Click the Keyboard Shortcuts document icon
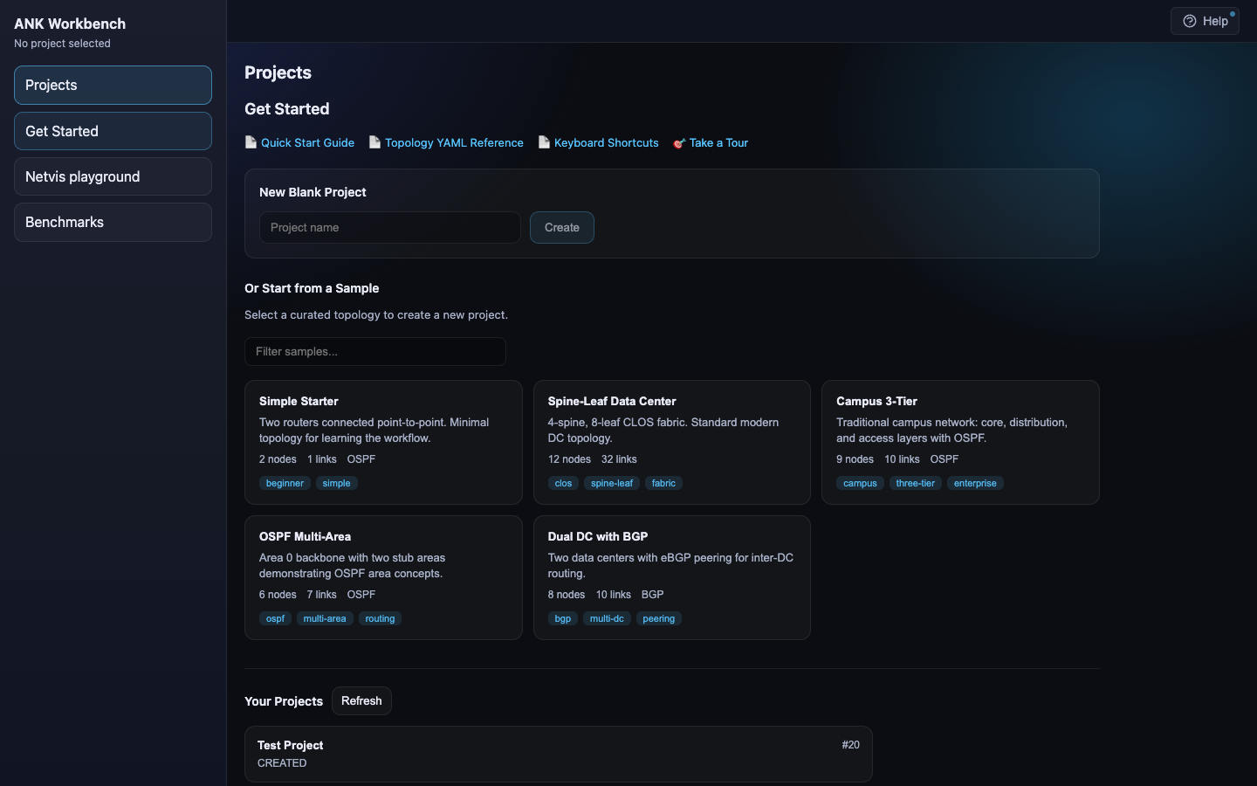 545,142
